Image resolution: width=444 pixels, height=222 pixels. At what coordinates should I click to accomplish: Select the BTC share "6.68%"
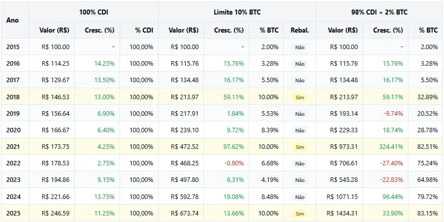[270, 163]
